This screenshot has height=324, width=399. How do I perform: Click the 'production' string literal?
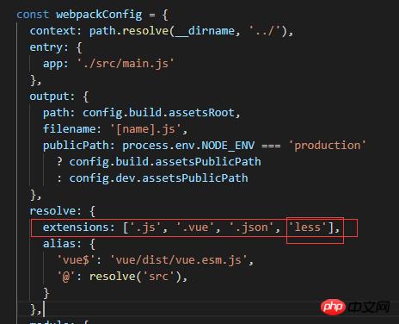(328, 146)
